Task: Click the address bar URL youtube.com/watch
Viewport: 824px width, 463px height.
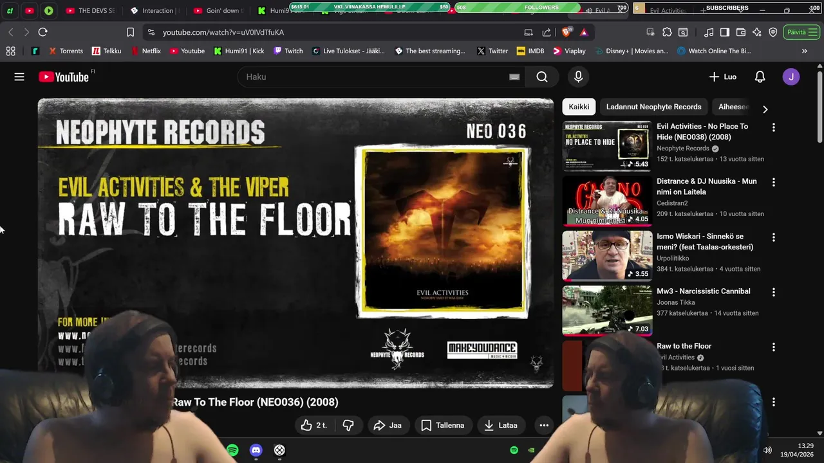Action: pos(223,32)
